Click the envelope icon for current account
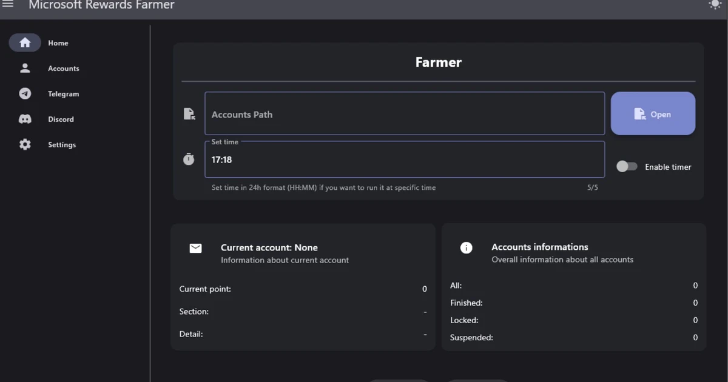 (x=195, y=248)
